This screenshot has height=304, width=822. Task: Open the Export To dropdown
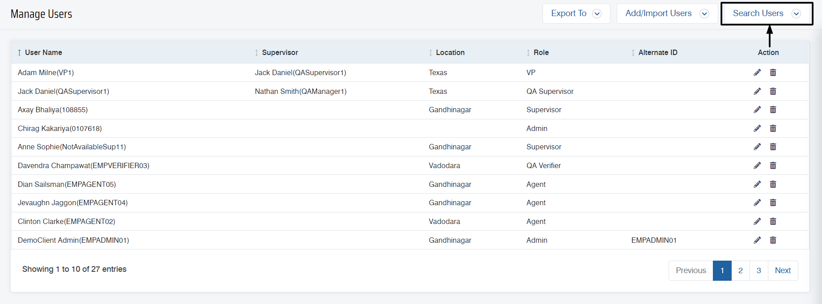click(576, 13)
